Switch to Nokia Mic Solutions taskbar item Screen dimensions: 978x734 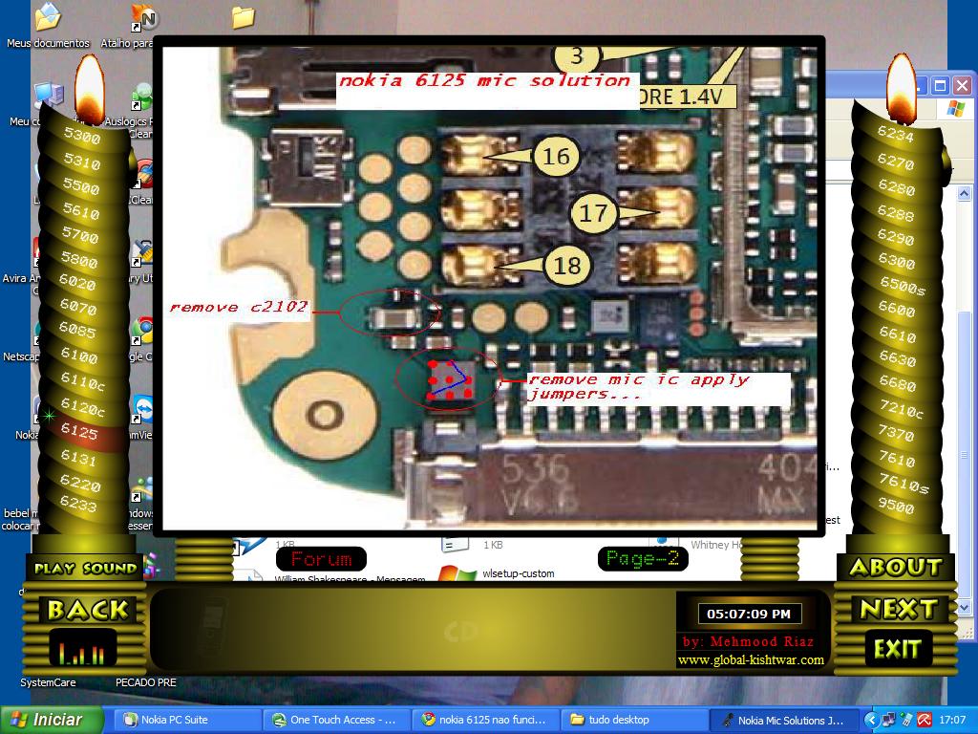coord(784,720)
